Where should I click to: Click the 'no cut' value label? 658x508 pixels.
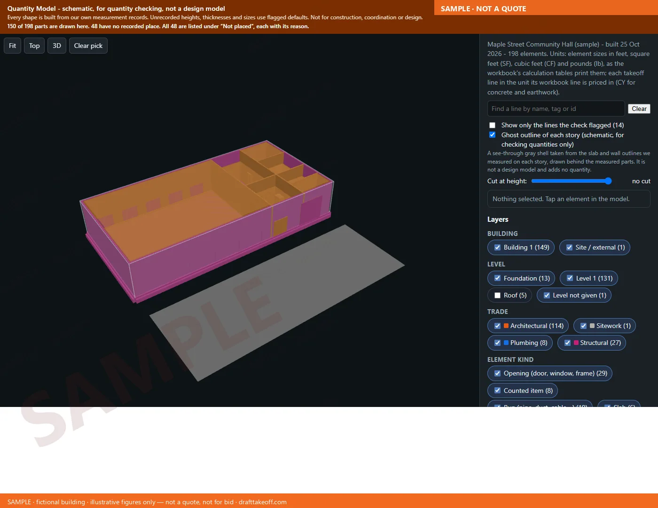click(641, 181)
